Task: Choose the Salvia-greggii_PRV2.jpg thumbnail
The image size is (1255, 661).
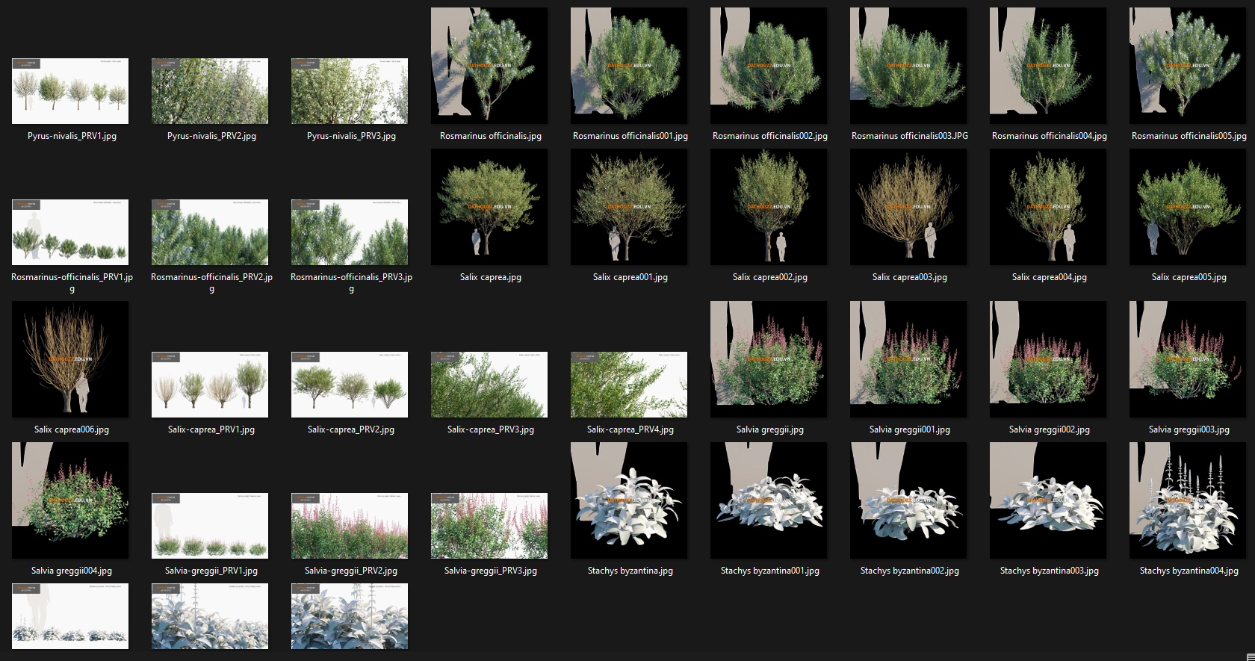Action: (350, 526)
